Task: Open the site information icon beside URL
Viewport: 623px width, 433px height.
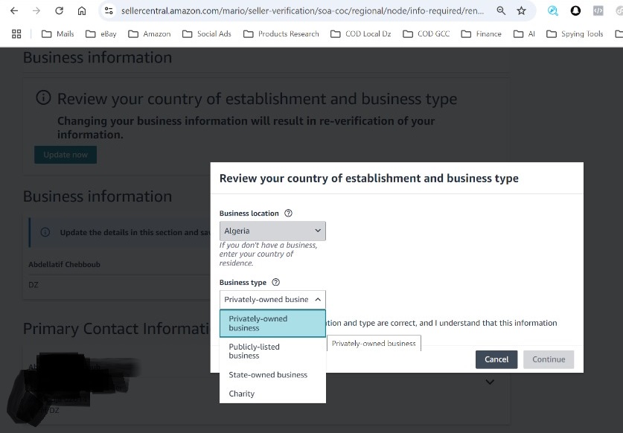Action: [109, 10]
